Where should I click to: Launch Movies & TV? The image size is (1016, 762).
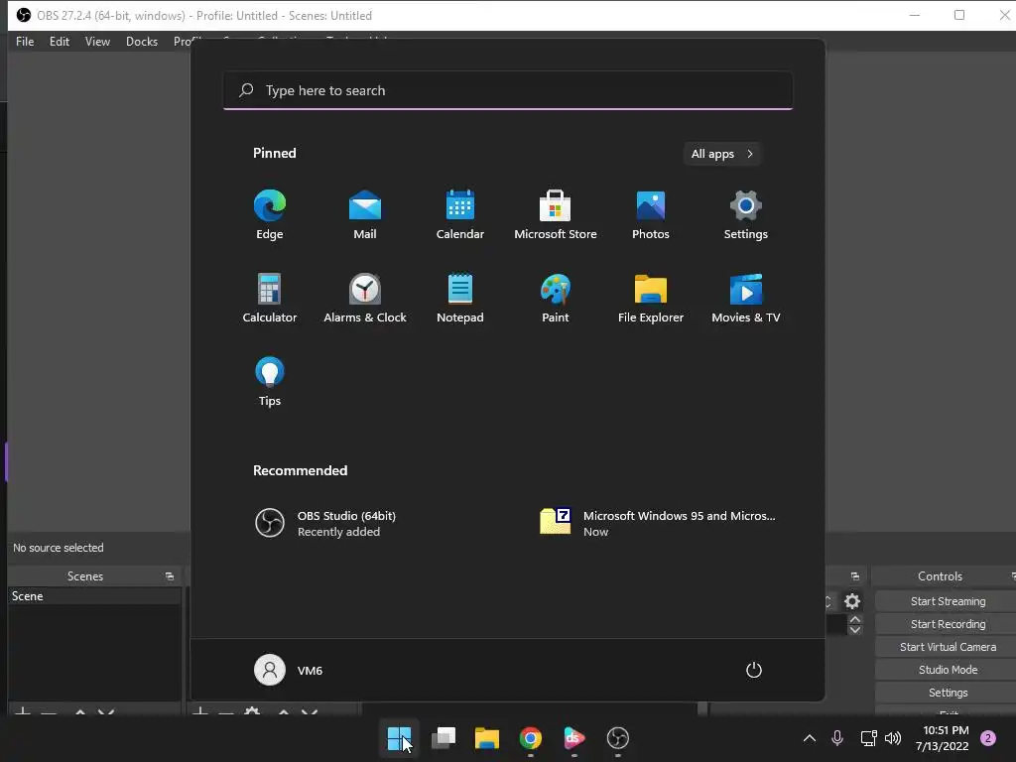point(746,298)
